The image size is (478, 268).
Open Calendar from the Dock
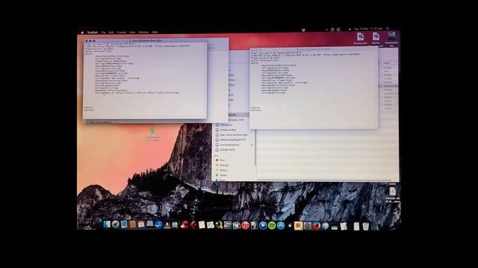tap(141, 224)
